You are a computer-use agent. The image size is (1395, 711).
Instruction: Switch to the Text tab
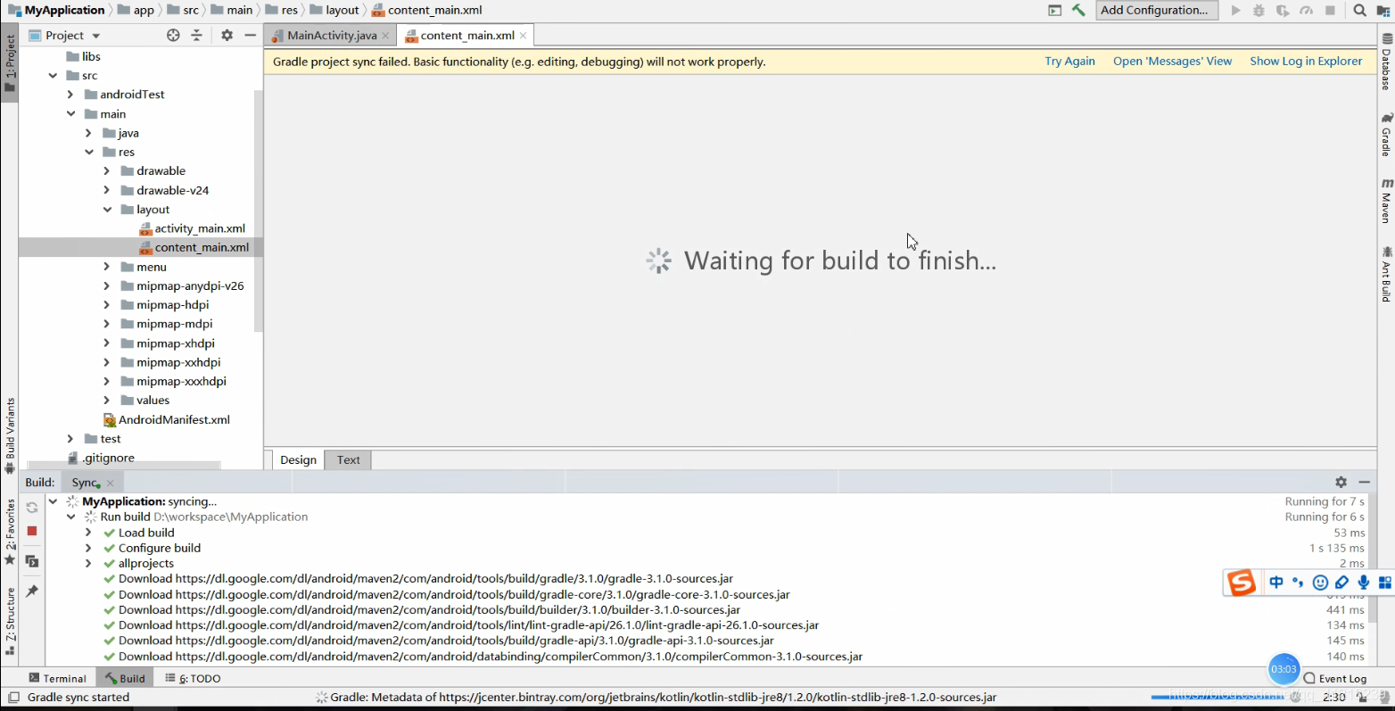click(349, 460)
